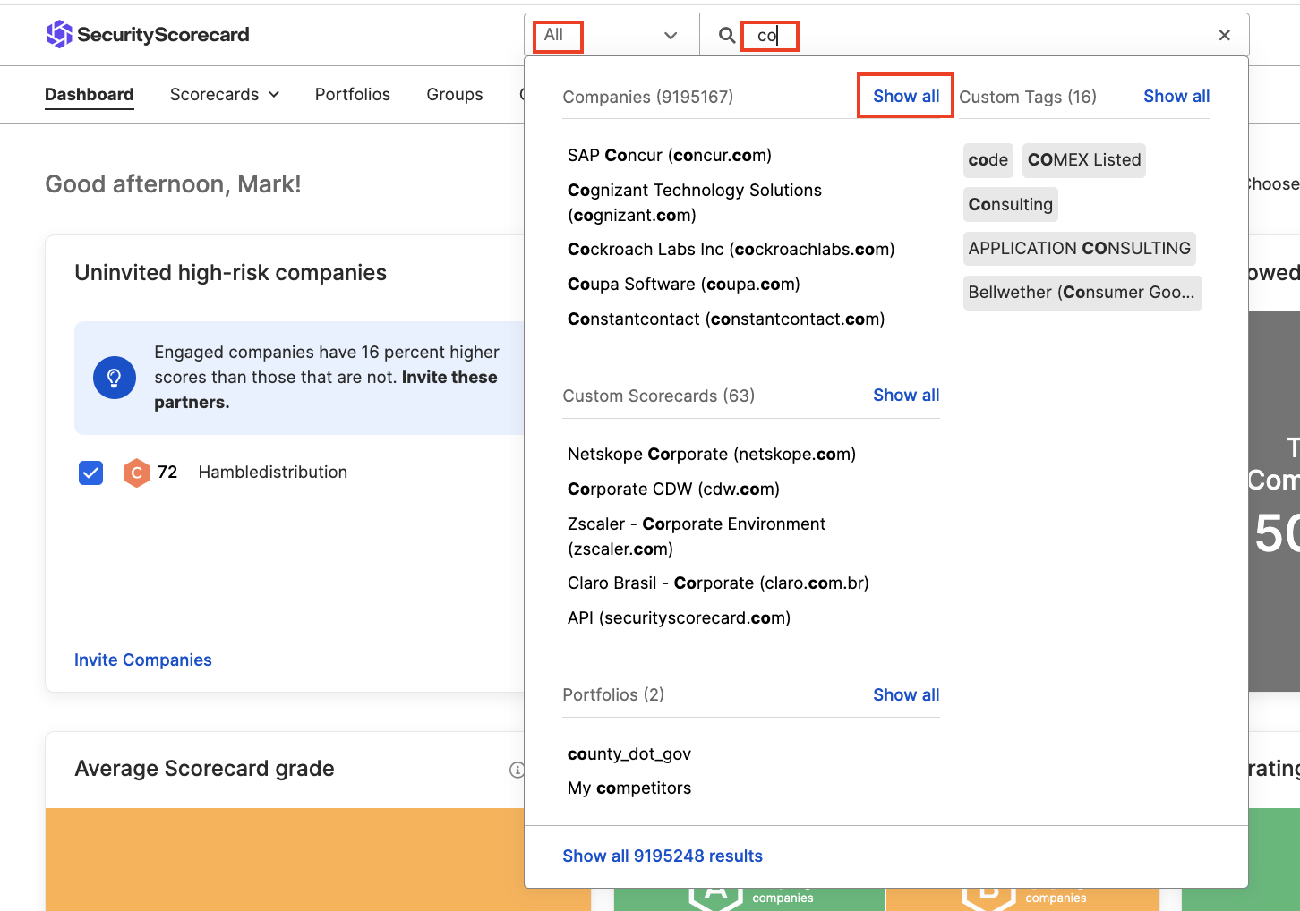Show all Companies results
The height and width of the screenshot is (911, 1300).
906,96
